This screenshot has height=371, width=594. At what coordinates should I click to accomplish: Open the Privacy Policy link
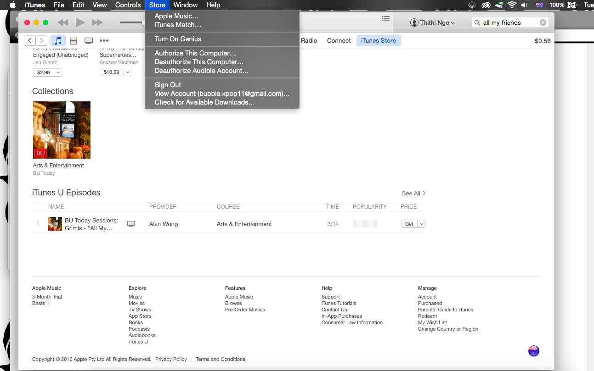pos(171,359)
